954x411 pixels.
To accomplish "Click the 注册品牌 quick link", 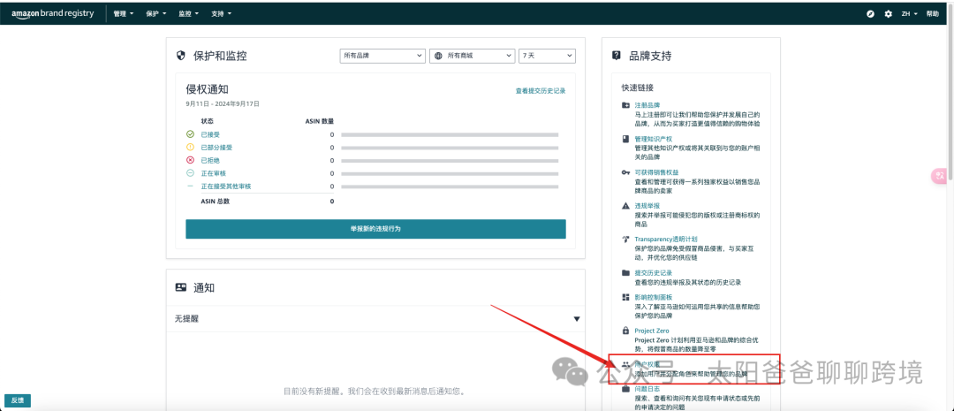I will [x=647, y=105].
